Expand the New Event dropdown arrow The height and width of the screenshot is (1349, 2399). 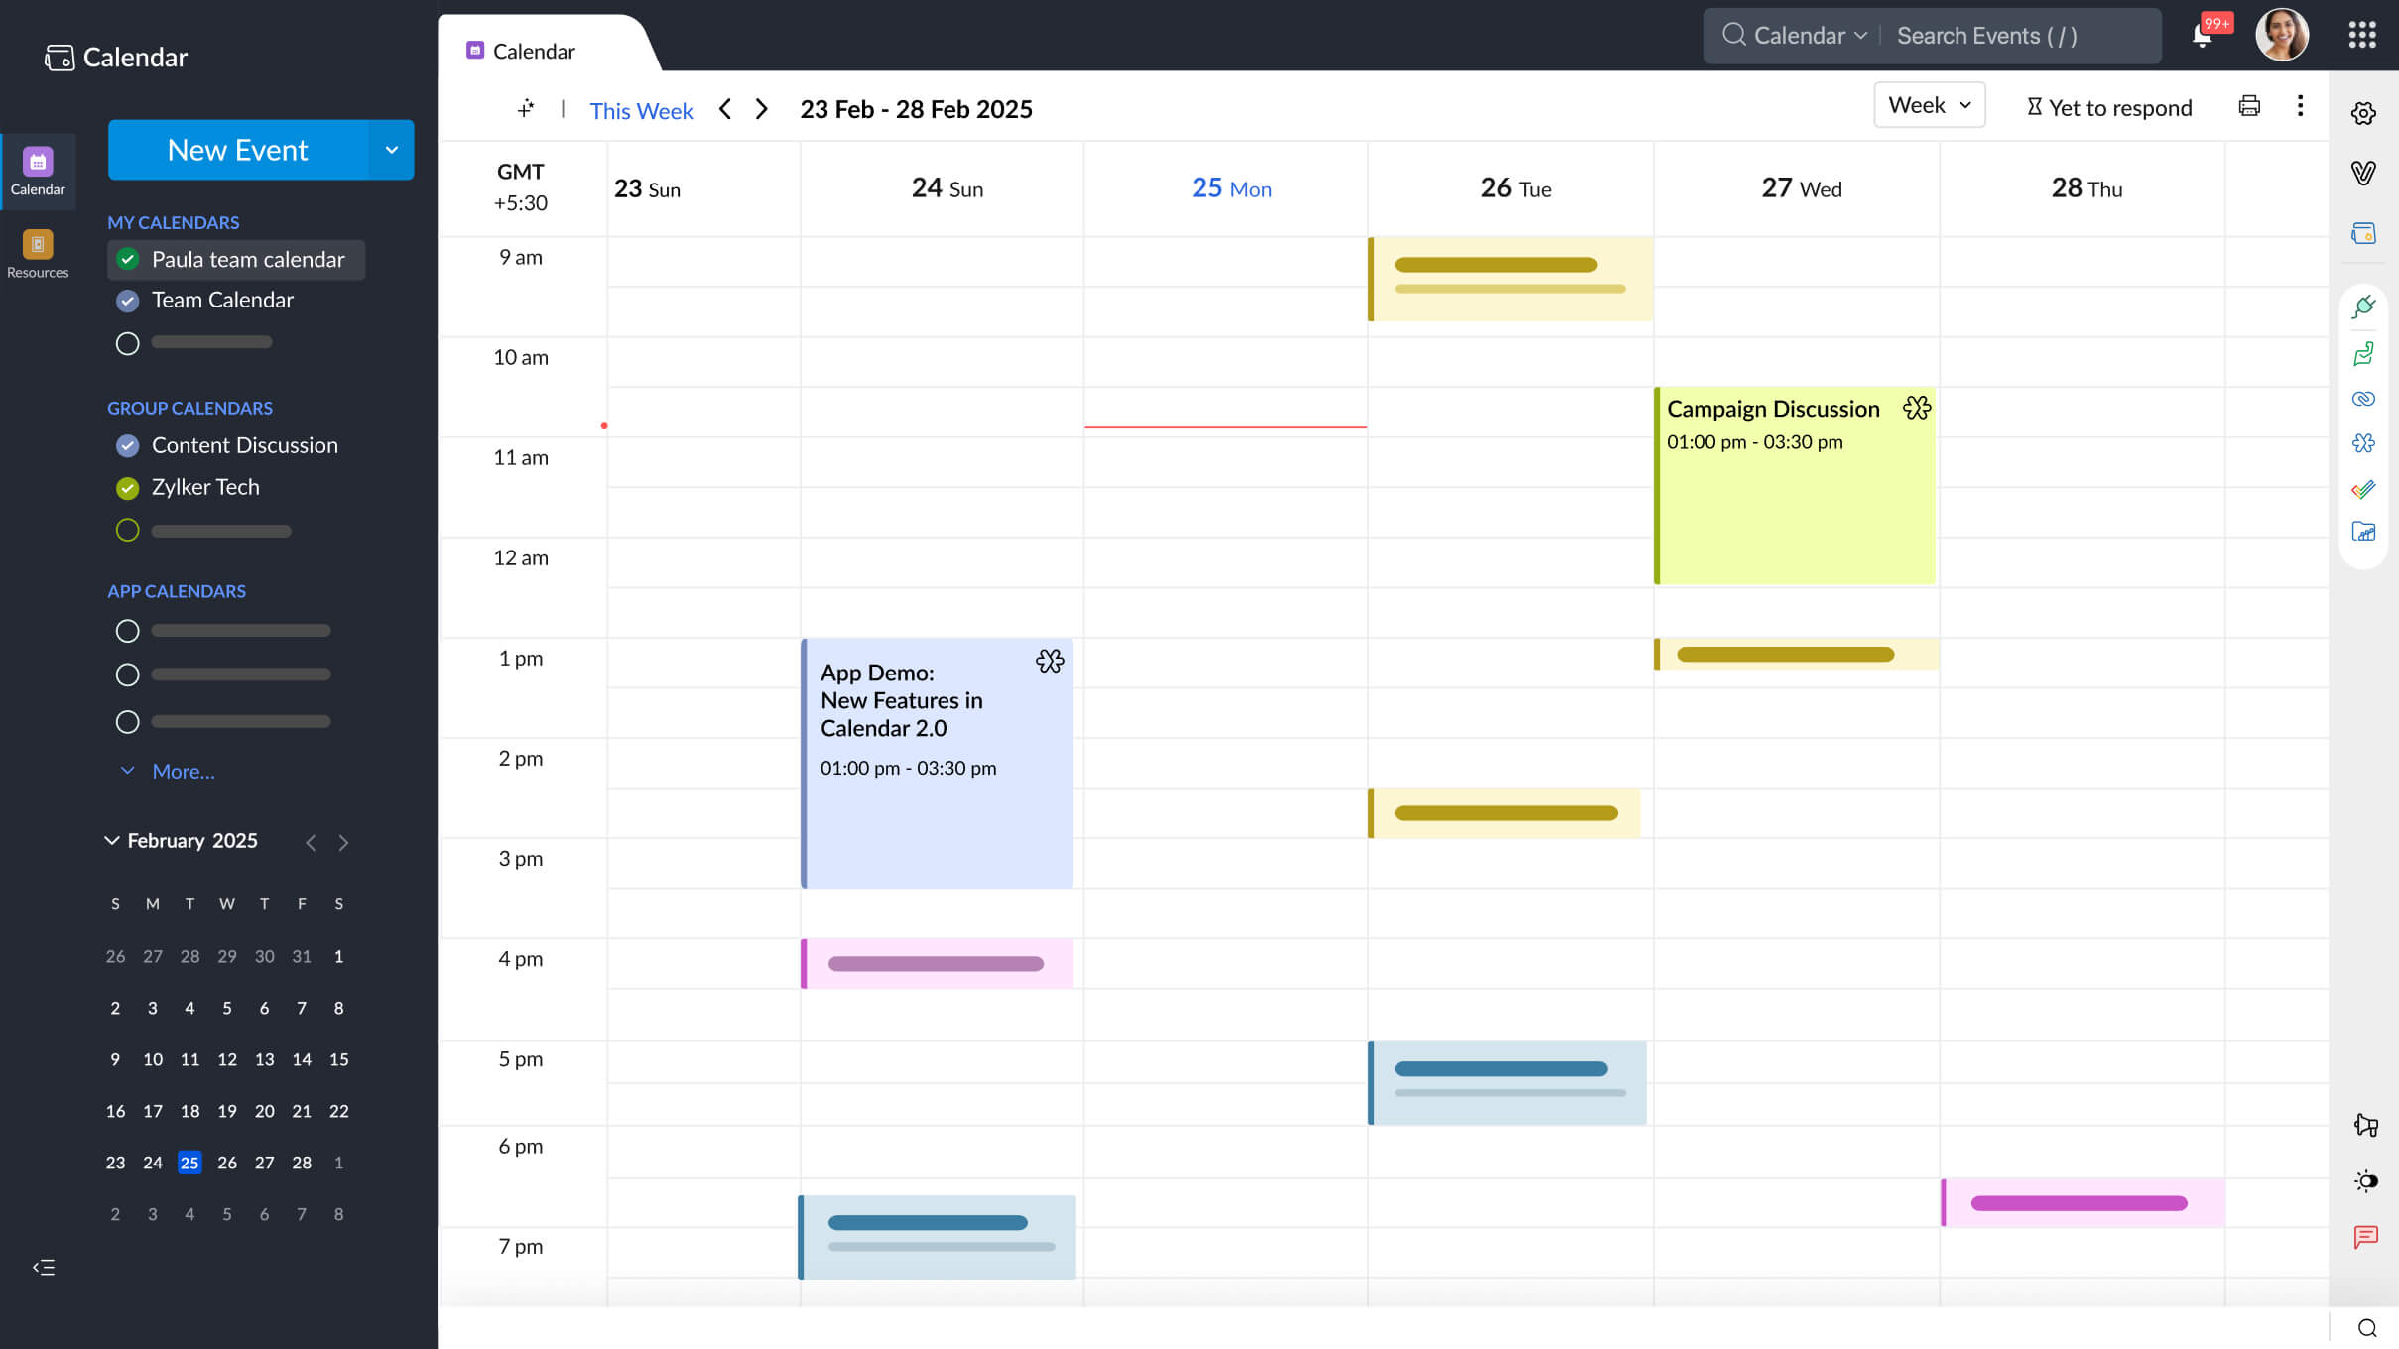392,150
